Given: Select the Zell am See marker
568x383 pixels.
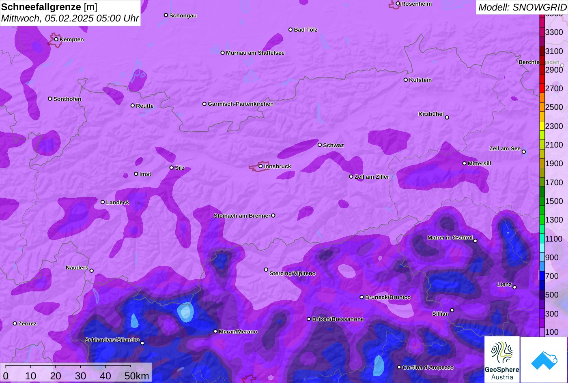Looking at the screenshot, I should (x=524, y=152).
